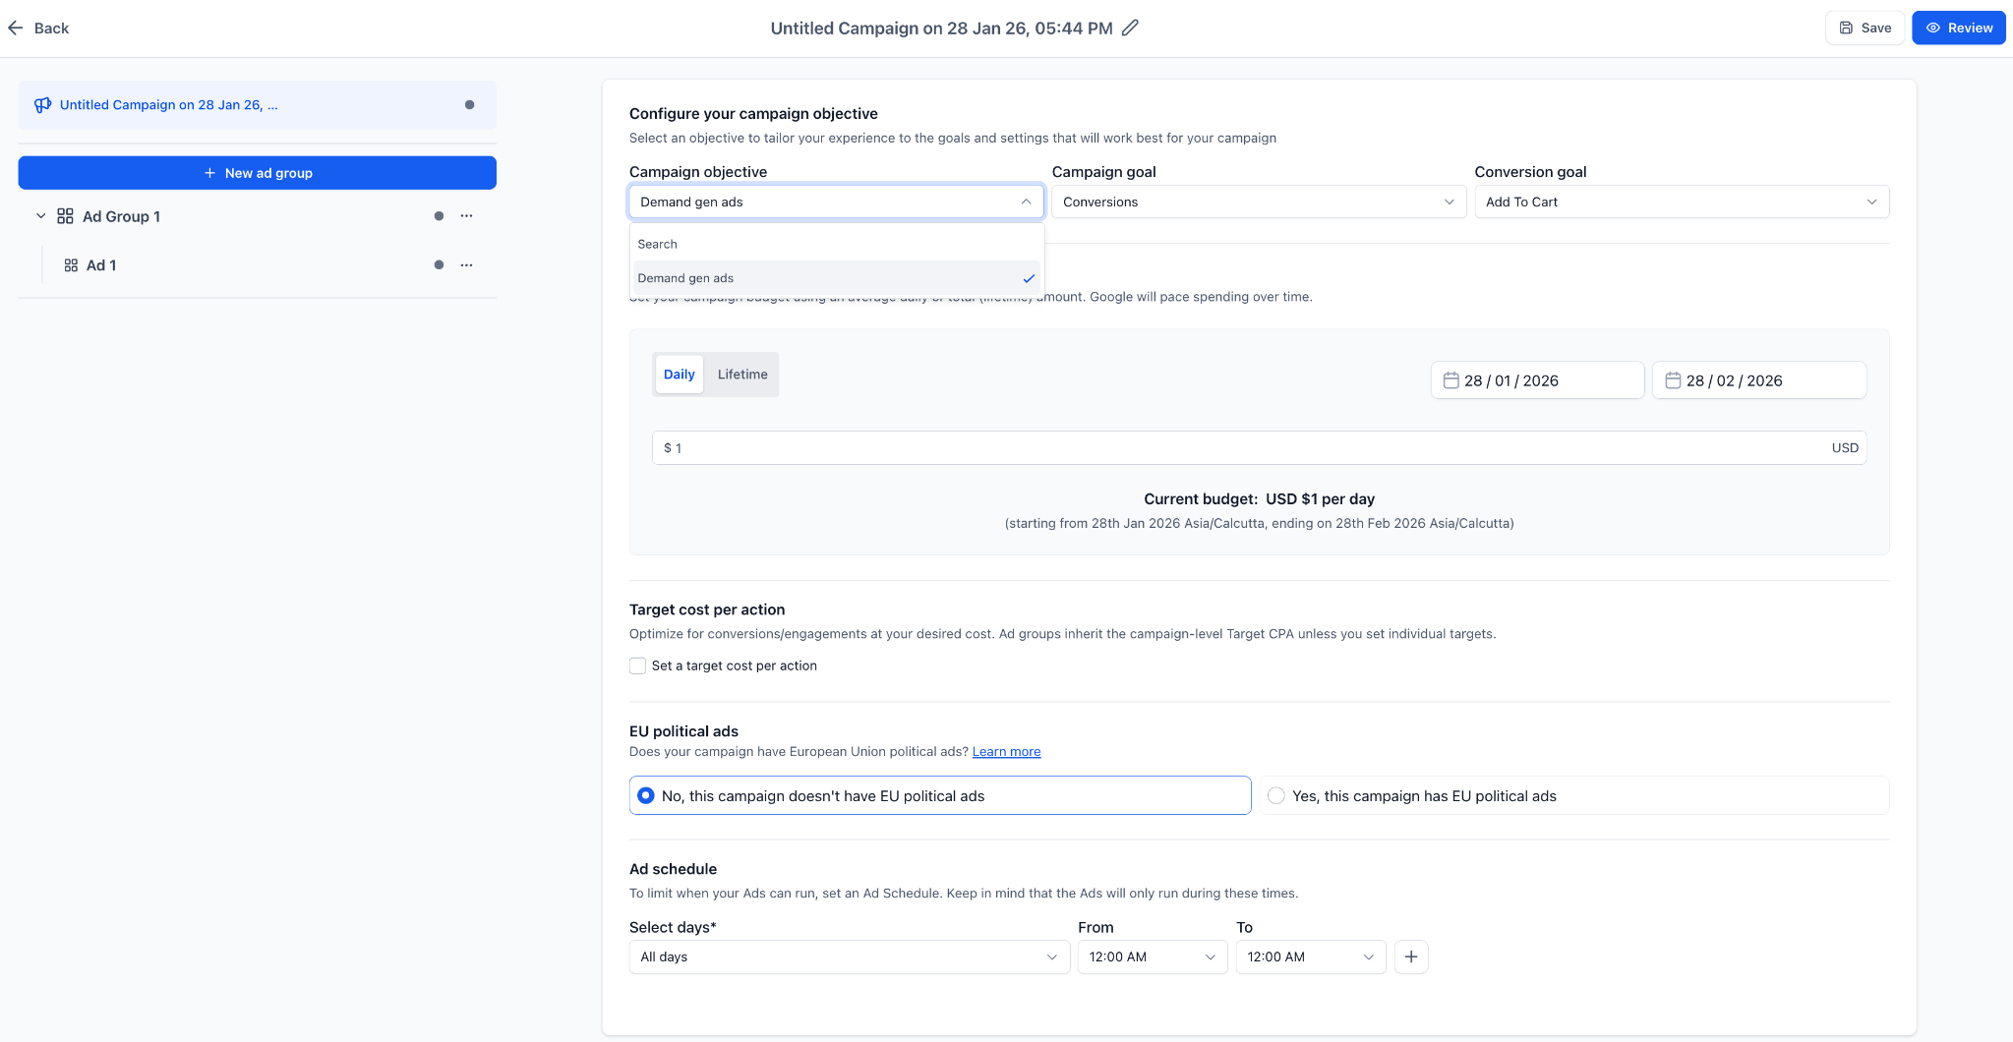Click the end date calendar icon

click(x=1673, y=380)
